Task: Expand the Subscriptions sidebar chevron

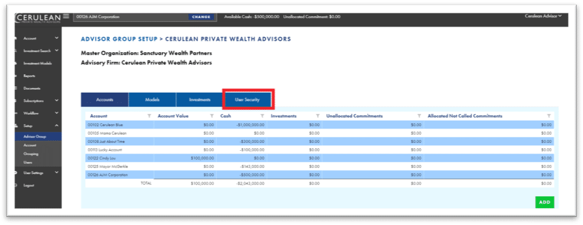Action: tap(56, 100)
